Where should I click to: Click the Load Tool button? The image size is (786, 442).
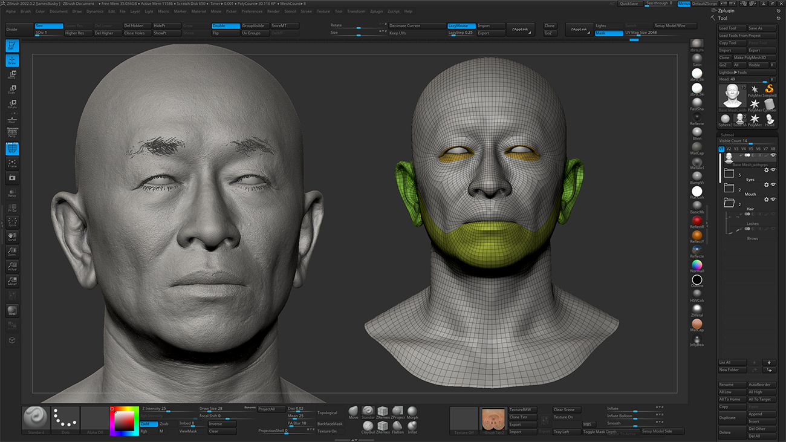[731, 28]
